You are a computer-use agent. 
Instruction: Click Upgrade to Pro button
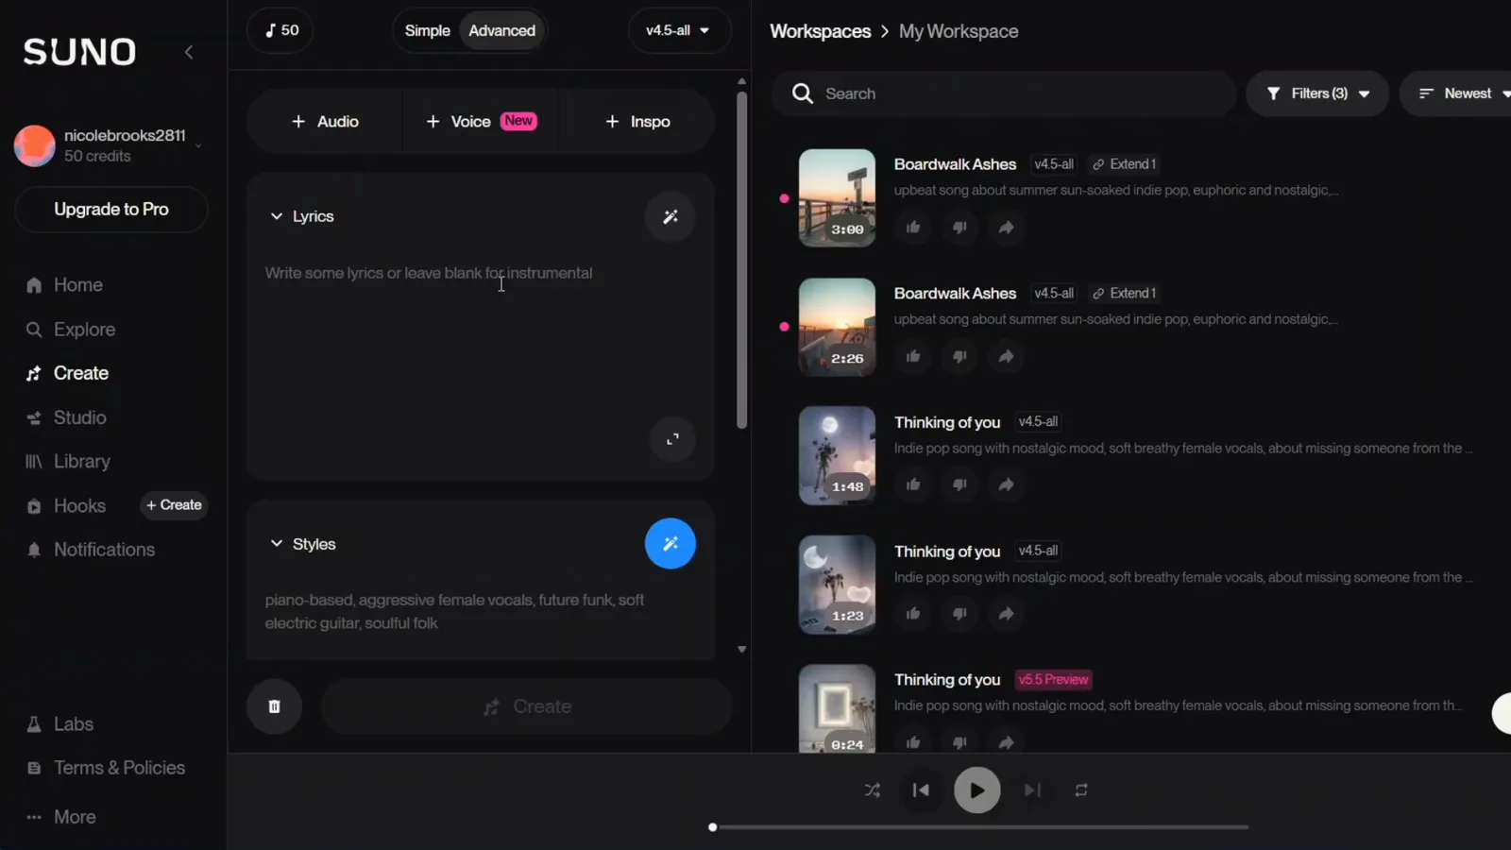tap(111, 210)
